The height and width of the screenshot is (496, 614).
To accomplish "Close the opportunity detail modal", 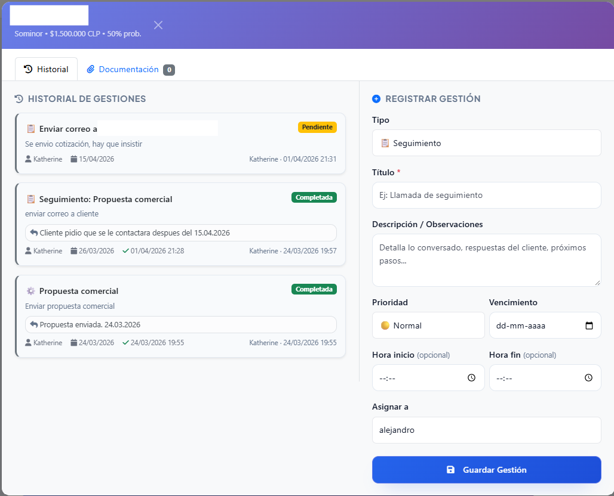I will (158, 25).
